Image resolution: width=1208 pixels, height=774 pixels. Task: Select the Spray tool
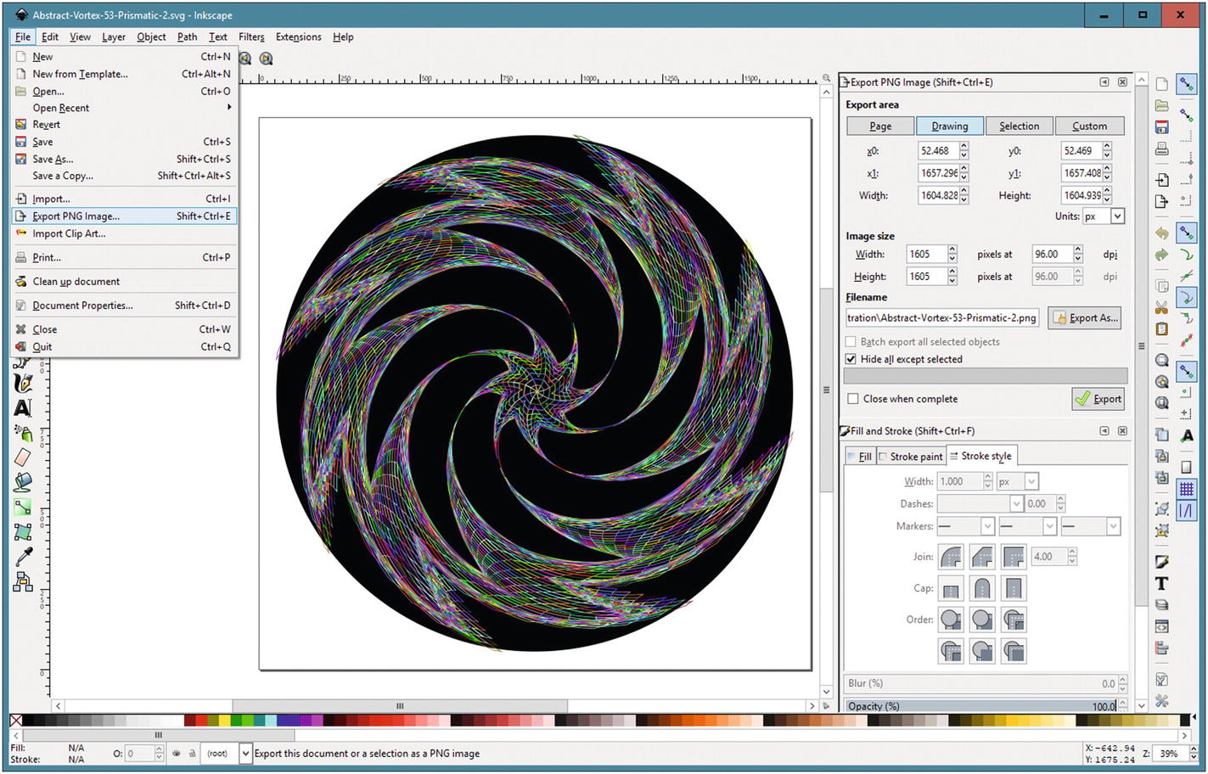point(23,433)
